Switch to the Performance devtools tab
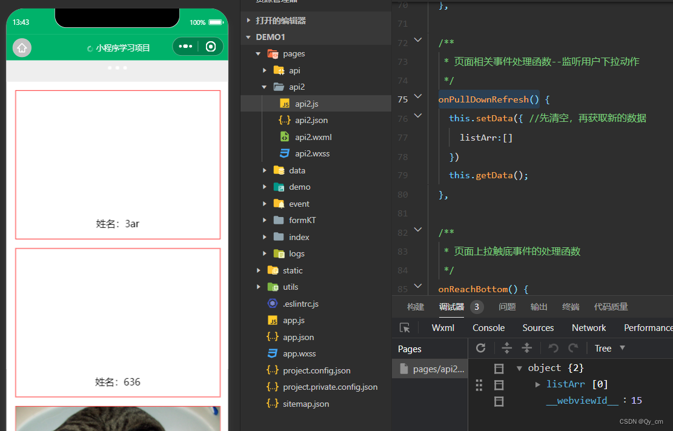 click(x=648, y=328)
